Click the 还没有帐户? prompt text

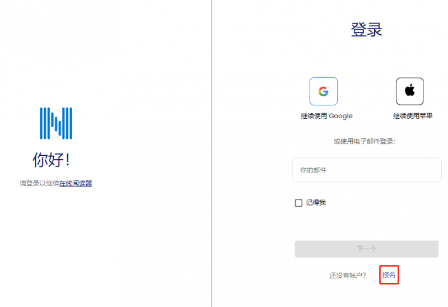(x=348, y=276)
